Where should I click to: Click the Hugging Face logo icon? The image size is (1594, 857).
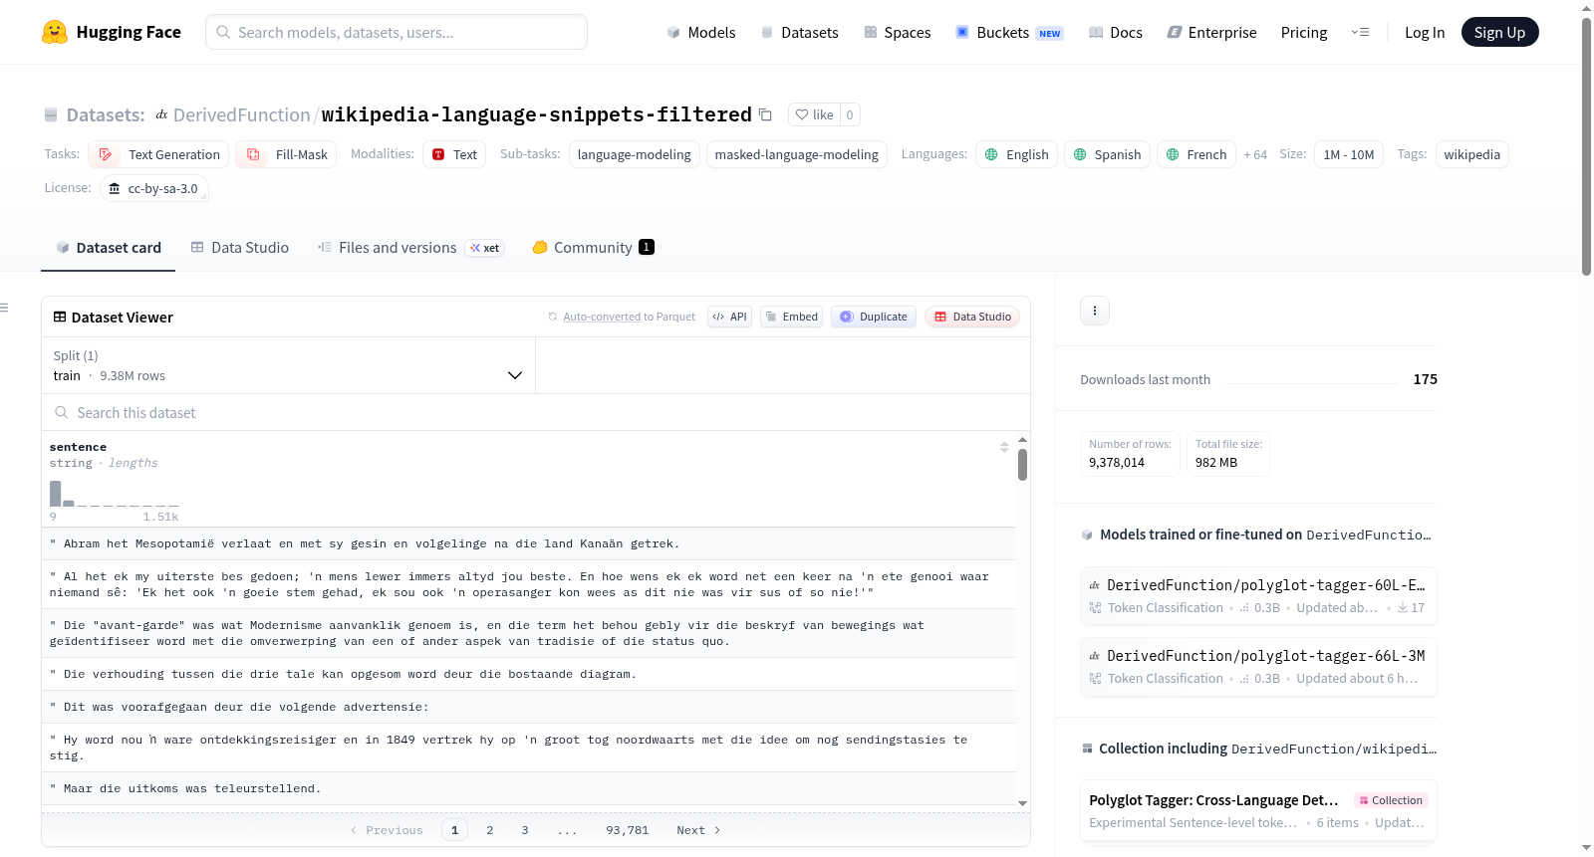click(55, 32)
